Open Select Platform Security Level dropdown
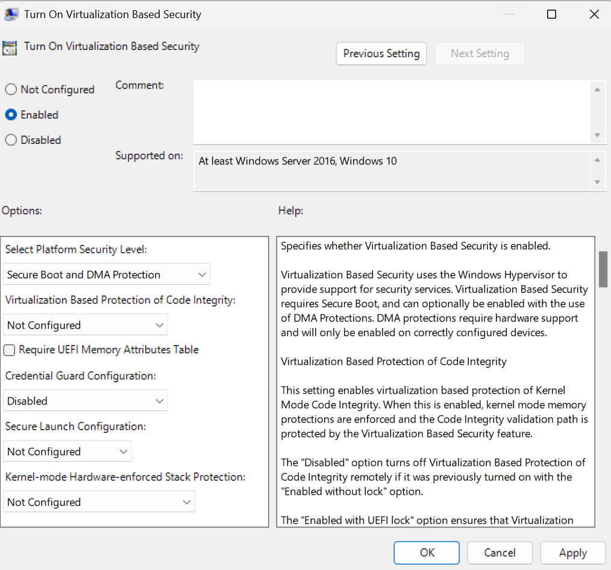 (107, 274)
